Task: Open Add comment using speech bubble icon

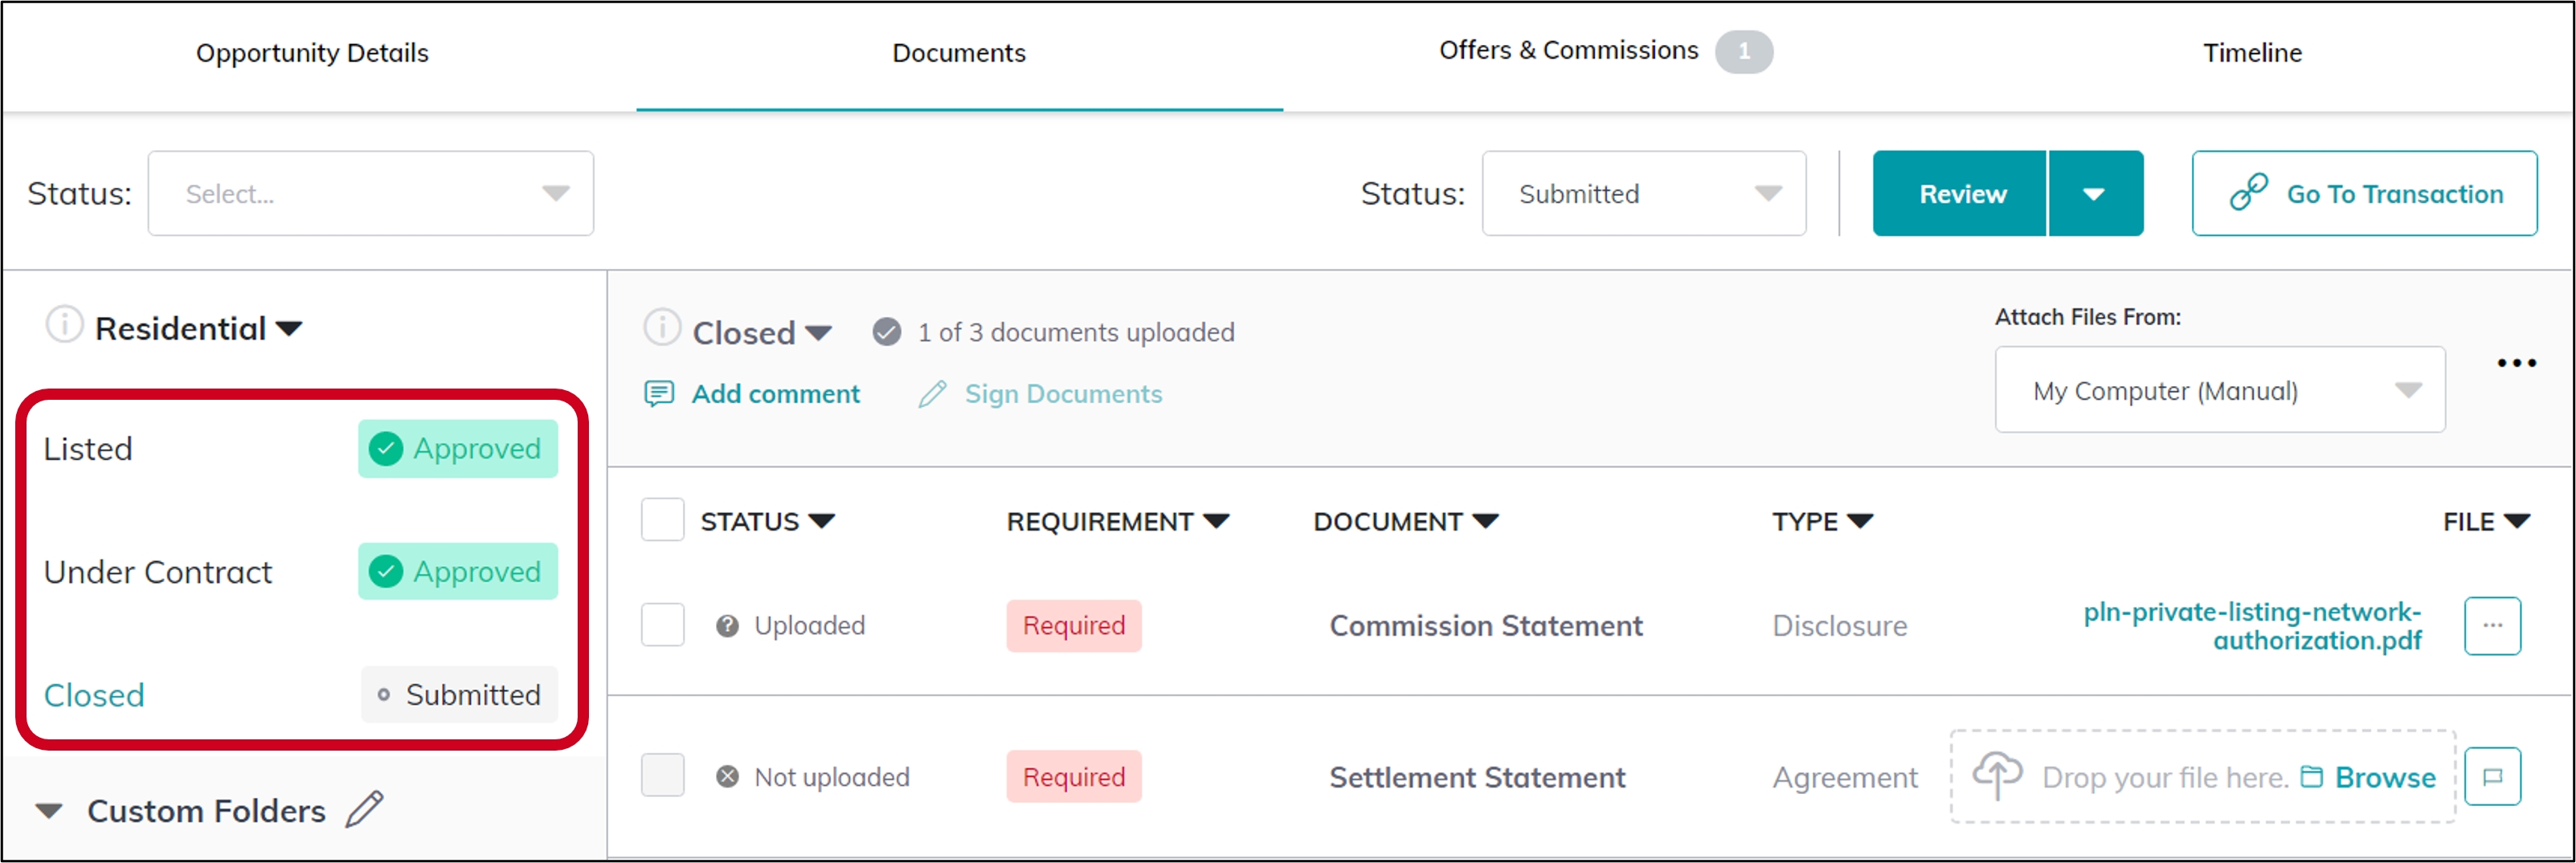Action: [660, 393]
